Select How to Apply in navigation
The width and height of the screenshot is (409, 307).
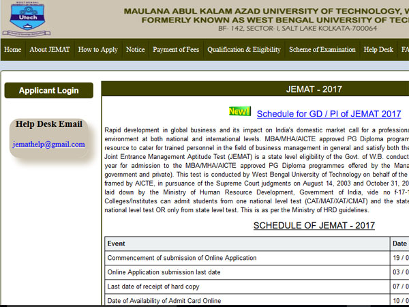(98, 50)
